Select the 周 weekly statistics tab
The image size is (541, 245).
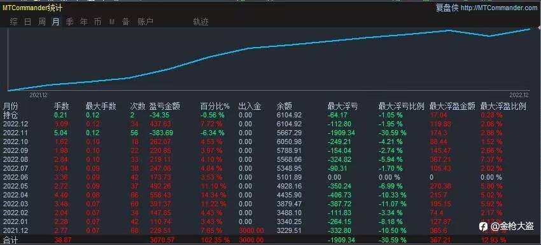point(42,22)
